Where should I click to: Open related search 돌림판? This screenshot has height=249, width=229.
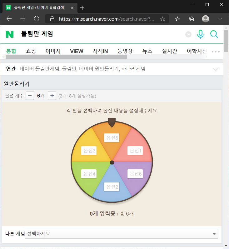70,69
